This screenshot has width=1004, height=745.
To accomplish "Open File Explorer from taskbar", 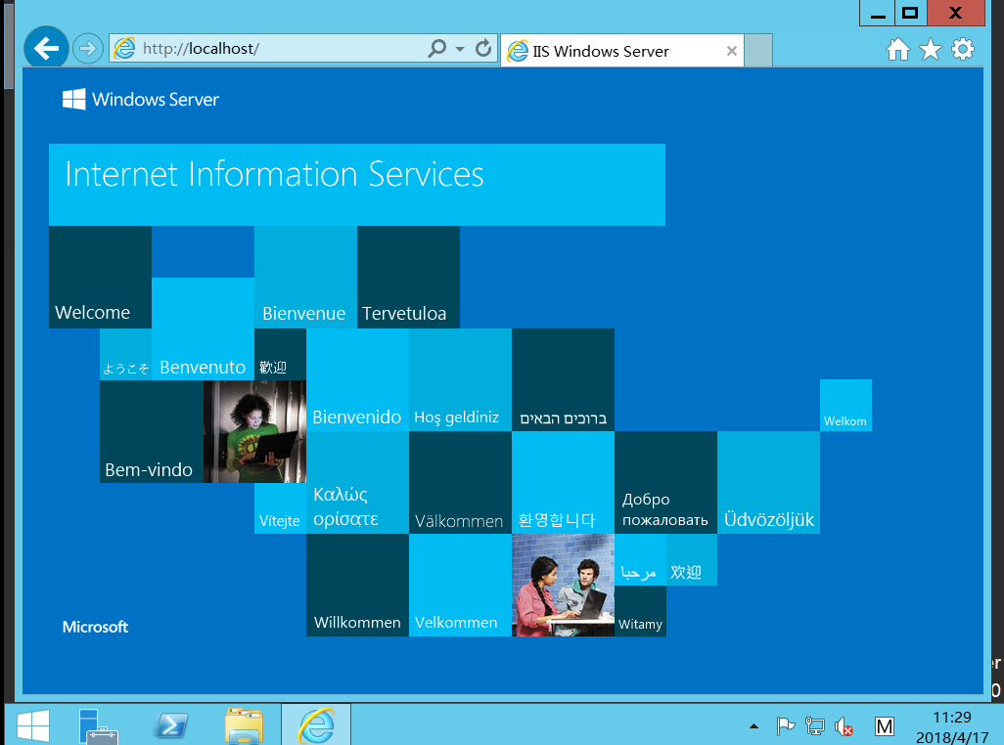I will click(244, 725).
